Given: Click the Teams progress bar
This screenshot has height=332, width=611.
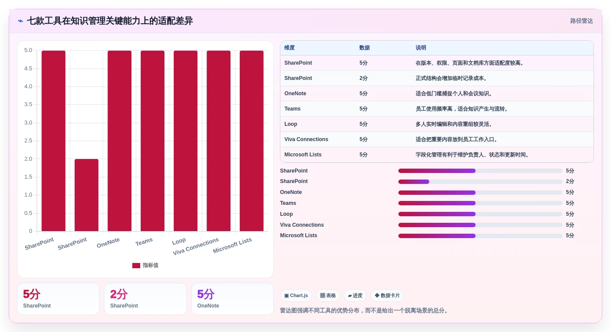Looking at the screenshot, I should 480,203.
